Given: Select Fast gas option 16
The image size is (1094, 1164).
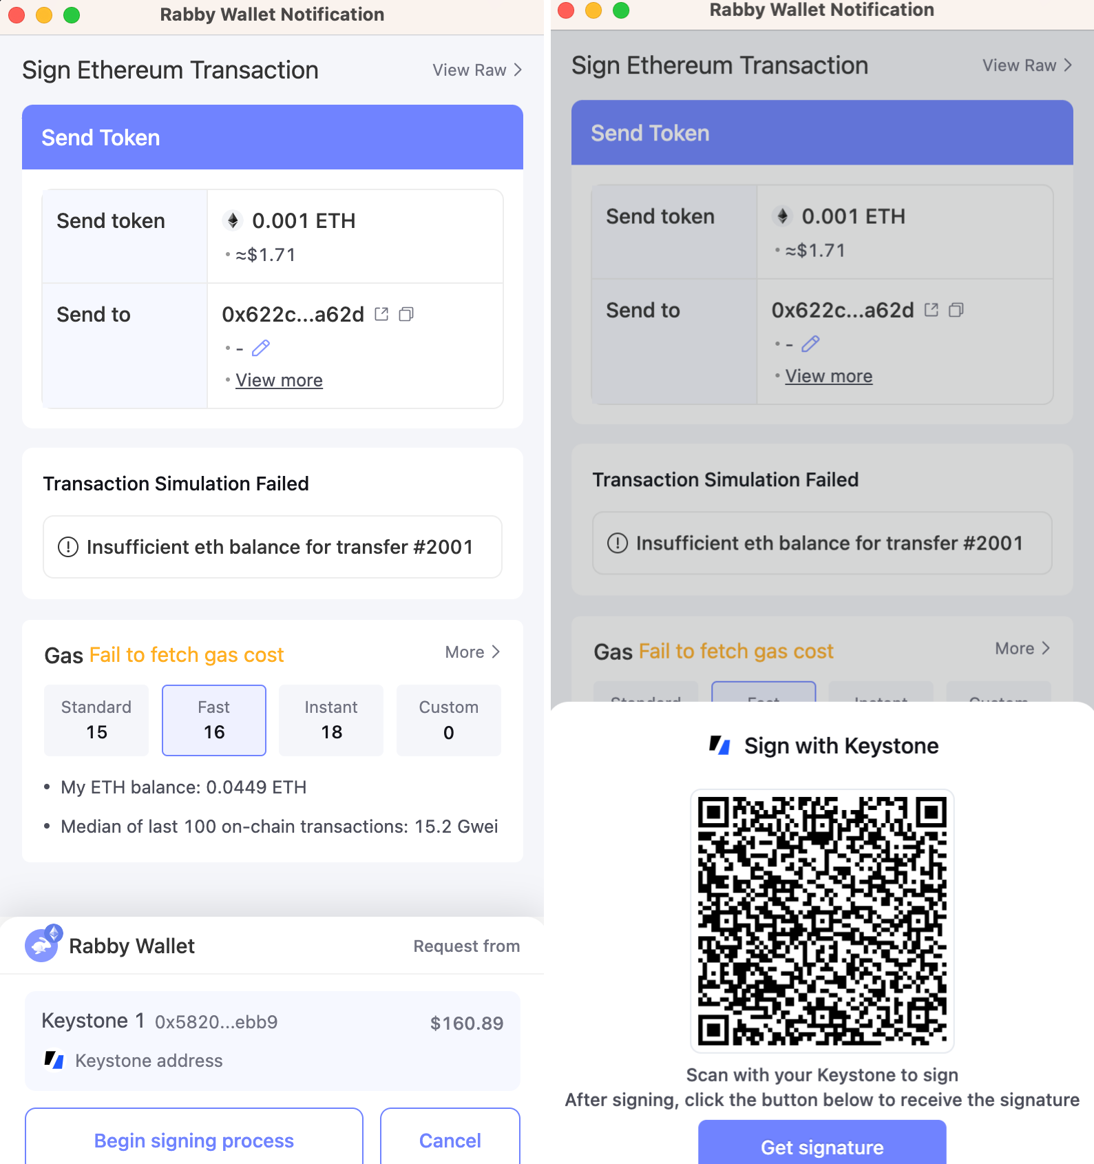Looking at the screenshot, I should (214, 720).
